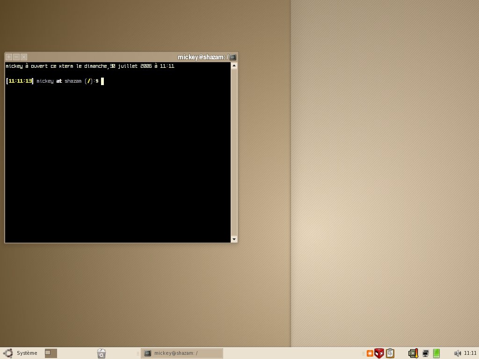Click the xterm titlebar terminal icon
The image size is (479, 359).
233,57
